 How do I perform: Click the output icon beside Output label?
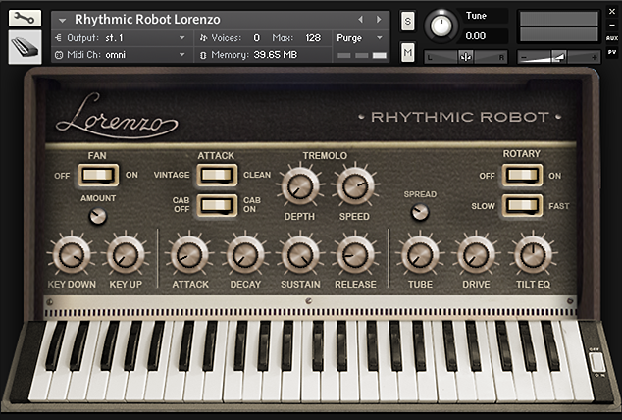point(58,38)
